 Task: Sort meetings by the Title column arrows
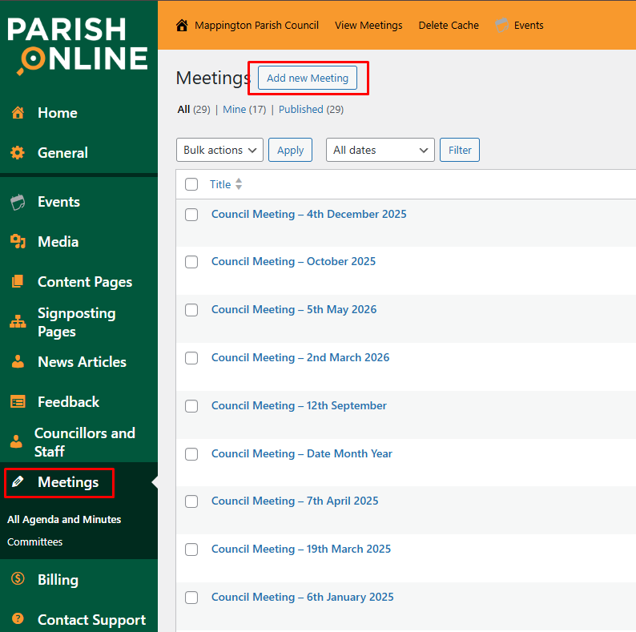(239, 184)
